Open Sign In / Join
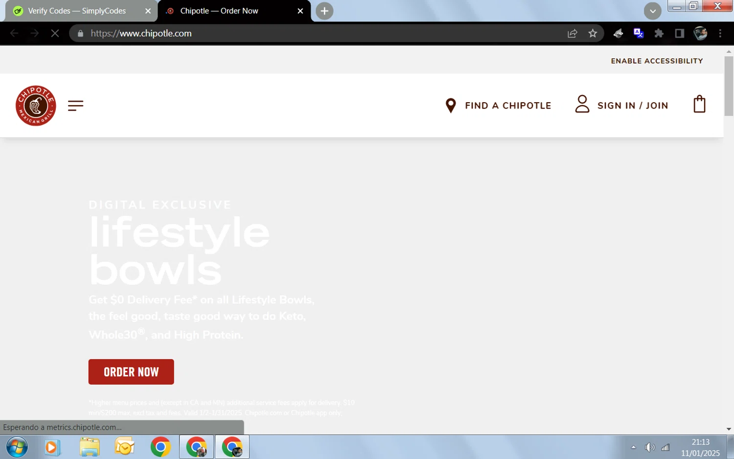734x459 pixels. (x=633, y=106)
